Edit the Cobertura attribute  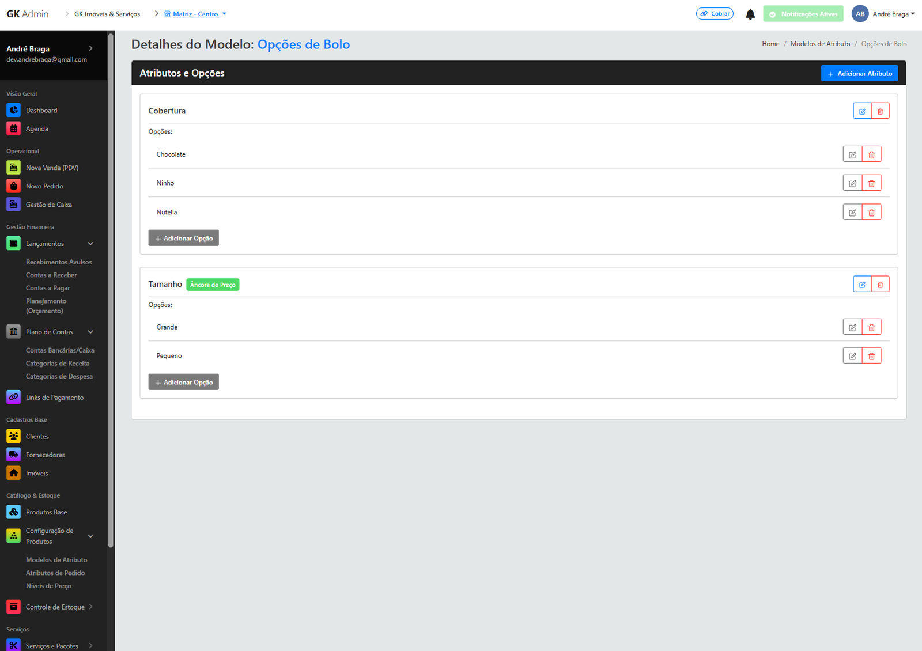point(862,111)
